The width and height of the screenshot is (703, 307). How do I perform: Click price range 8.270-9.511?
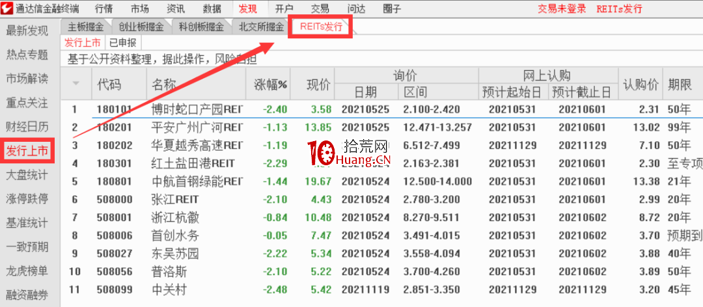tap(432, 218)
